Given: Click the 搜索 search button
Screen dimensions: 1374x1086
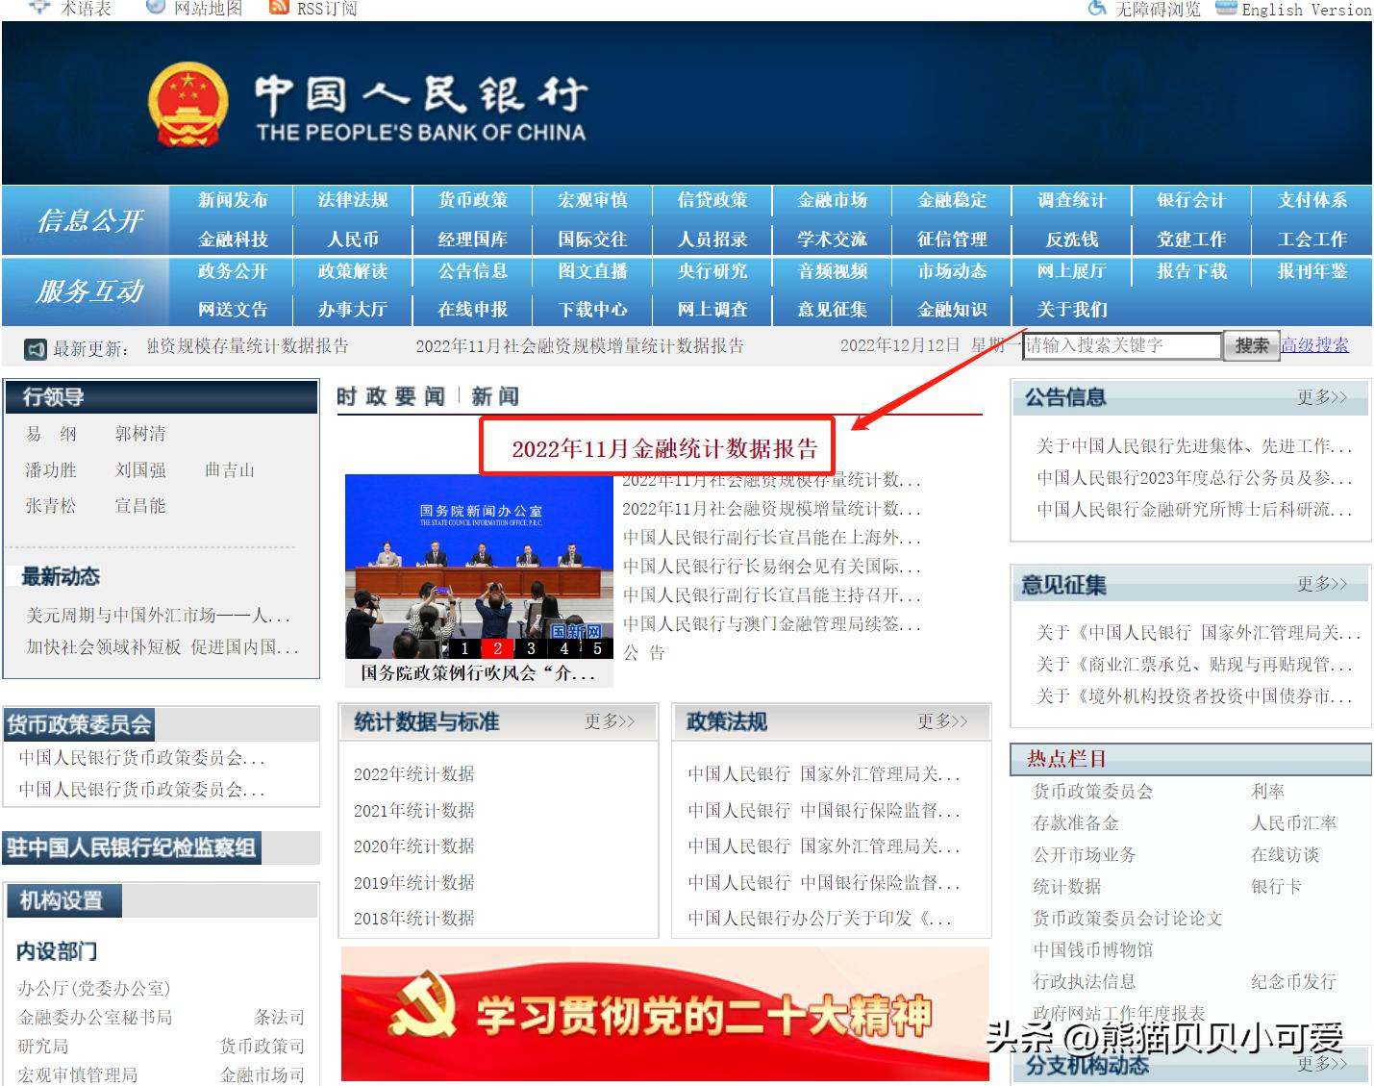Looking at the screenshot, I should 1251,345.
